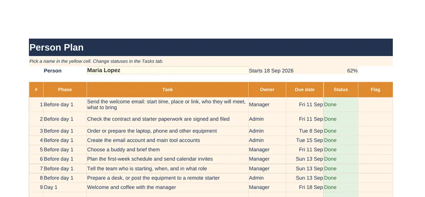Click the Done status for task 5

(340, 150)
